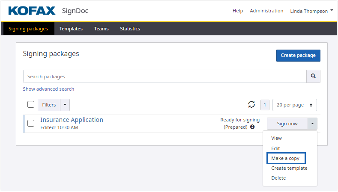This screenshot has height=192, width=338.
Task: Click the search magnifier icon button
Action: pos(313,77)
